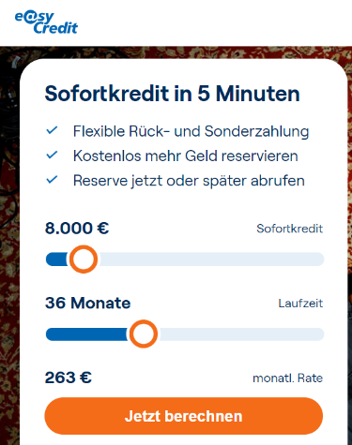Click the unfilled right part of the Laufzeit track
Image resolution: width=352 pixels, height=445 pixels.
coord(241,334)
